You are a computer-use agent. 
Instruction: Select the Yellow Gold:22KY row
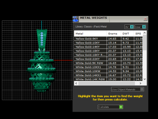pyautogui.click(x=108, y=59)
